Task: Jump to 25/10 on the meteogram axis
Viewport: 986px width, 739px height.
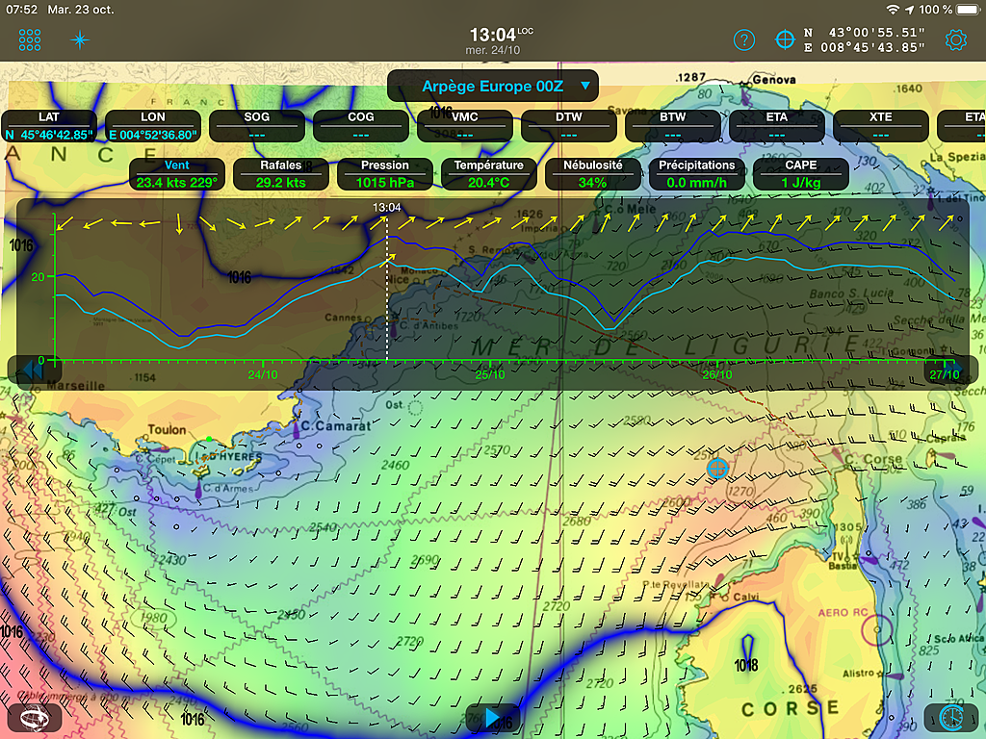Action: 490,374
